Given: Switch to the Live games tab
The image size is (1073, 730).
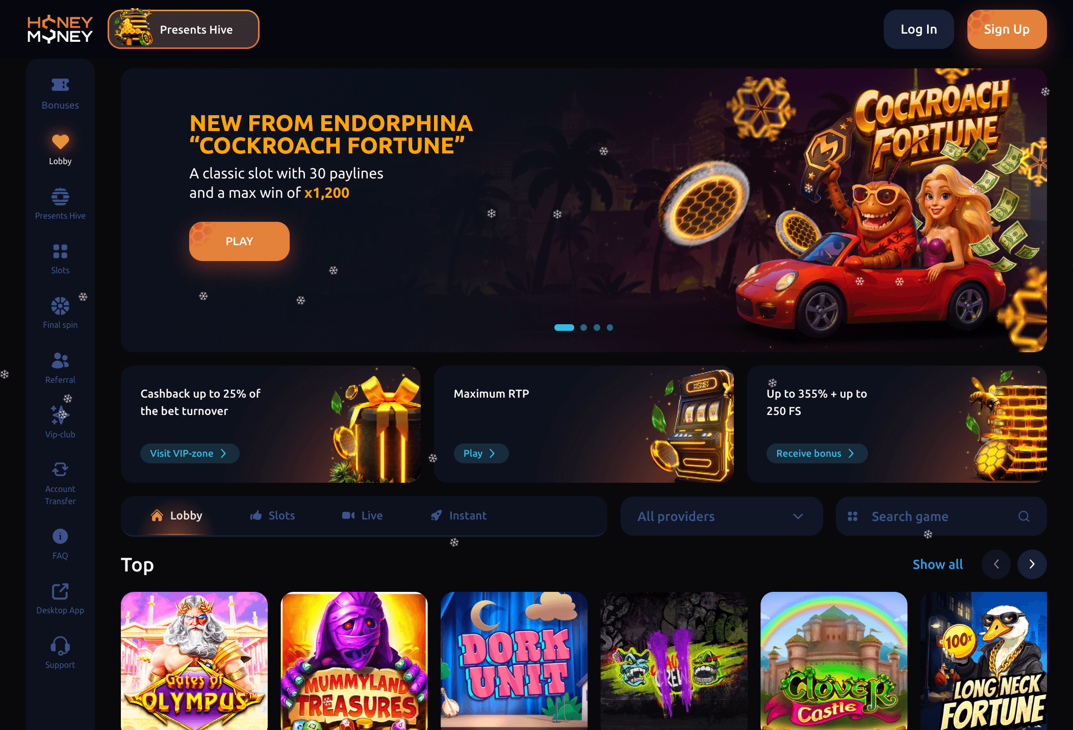Looking at the screenshot, I should [x=362, y=516].
